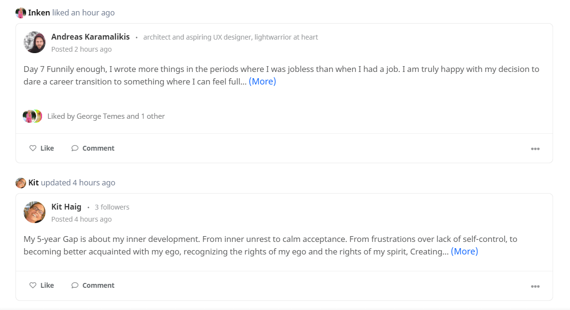Open three-dots menu on Kit Haig's post
570x310 pixels.
coord(535,286)
